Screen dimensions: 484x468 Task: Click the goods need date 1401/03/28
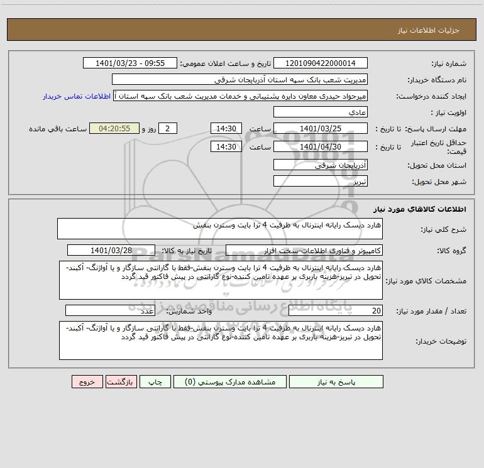[111, 250]
